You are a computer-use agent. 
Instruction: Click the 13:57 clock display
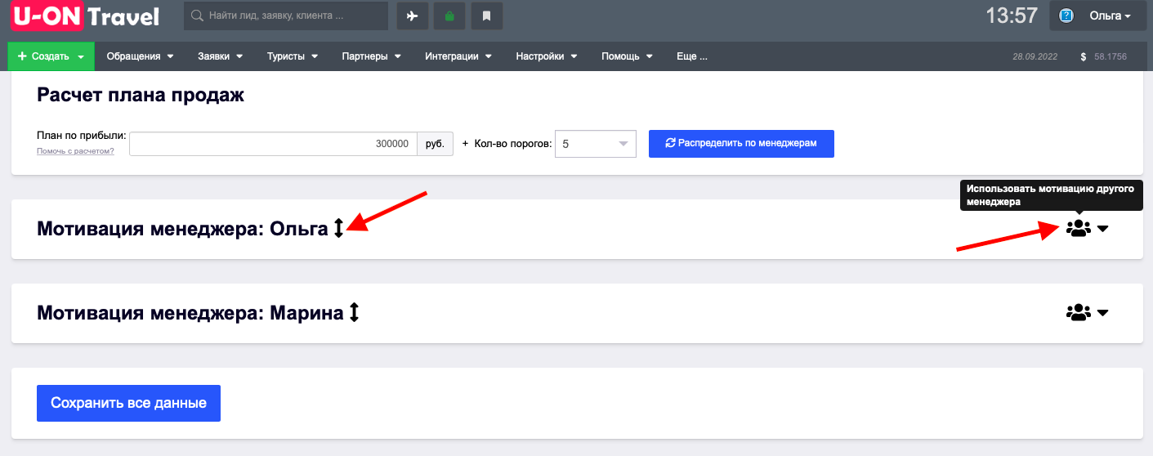point(1012,16)
